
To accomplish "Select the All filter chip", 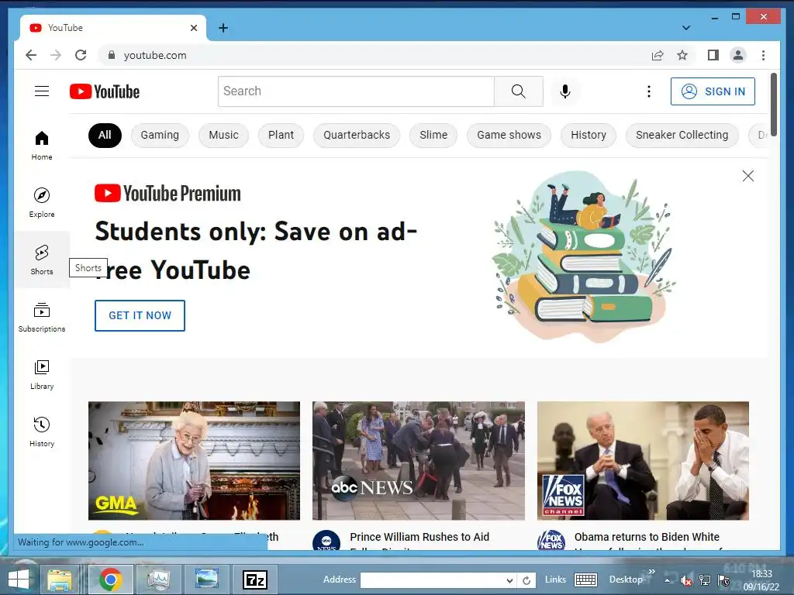I will pos(105,135).
